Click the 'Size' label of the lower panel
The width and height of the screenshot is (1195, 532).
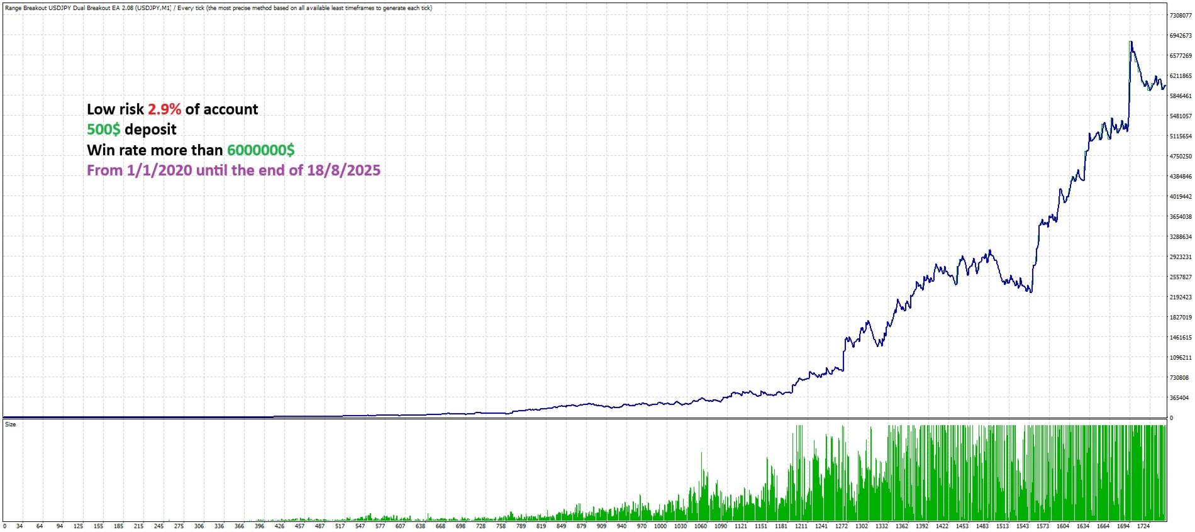11,424
